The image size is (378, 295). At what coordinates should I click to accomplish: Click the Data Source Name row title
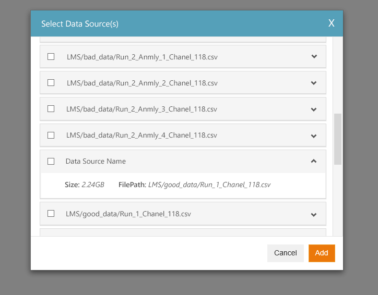(x=96, y=161)
